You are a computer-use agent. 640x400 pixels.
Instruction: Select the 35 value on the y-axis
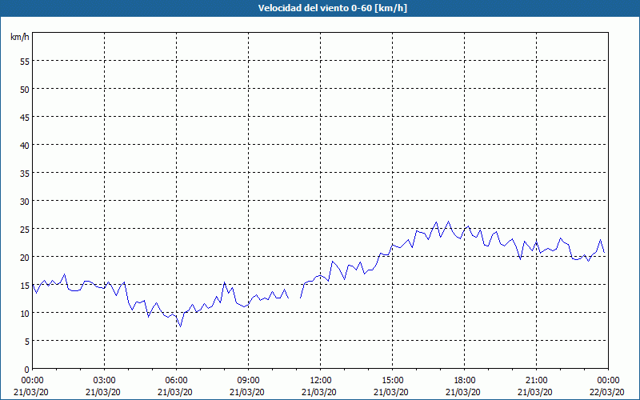click(25, 173)
